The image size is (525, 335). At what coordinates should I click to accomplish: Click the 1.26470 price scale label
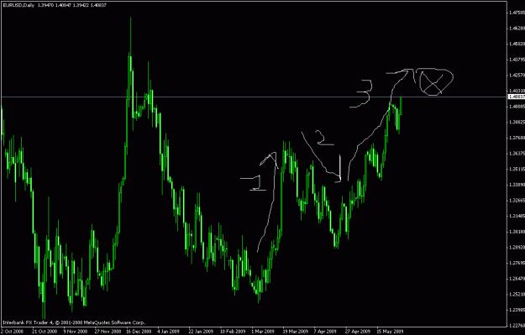[x=517, y=279]
